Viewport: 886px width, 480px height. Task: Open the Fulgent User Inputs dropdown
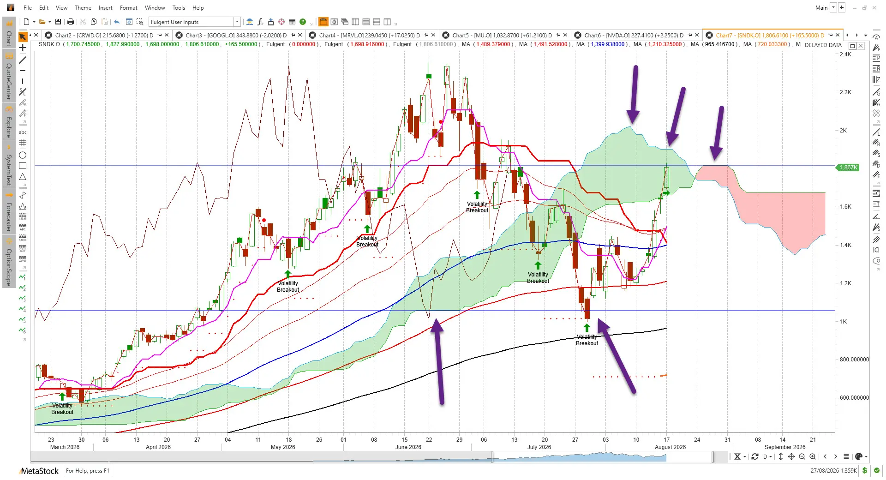[x=237, y=22]
